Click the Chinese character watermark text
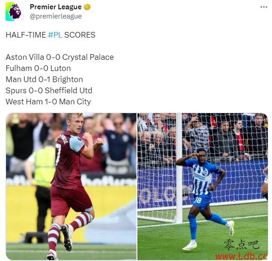The height and width of the screenshot is (261, 272). click(241, 245)
